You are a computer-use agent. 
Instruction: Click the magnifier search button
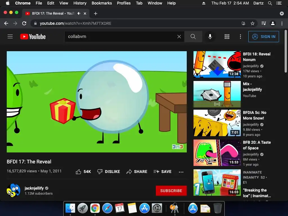193,37
